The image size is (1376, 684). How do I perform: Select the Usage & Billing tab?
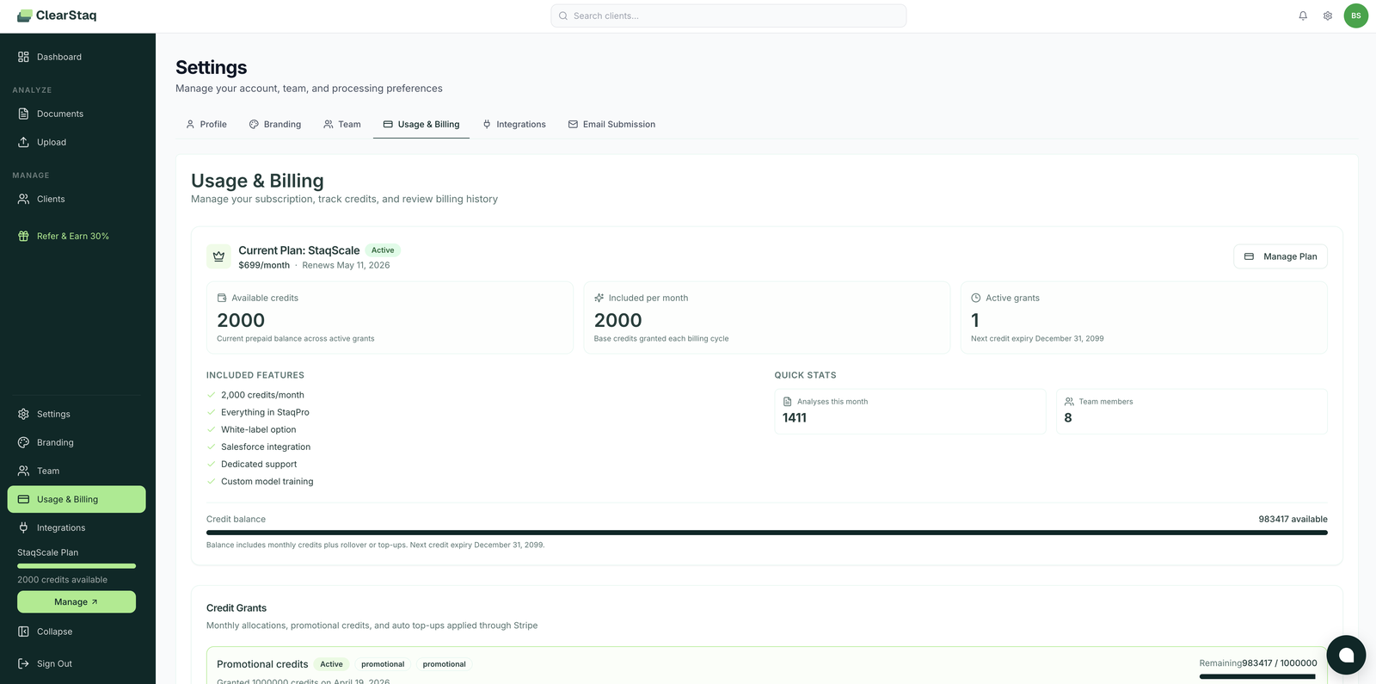pos(421,125)
